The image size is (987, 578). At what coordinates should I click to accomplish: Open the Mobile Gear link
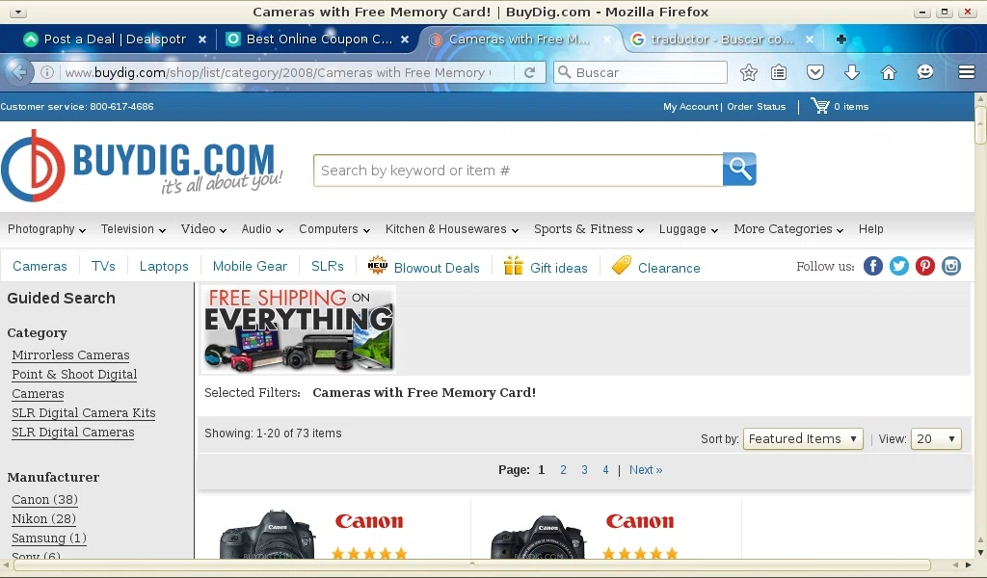coord(250,267)
